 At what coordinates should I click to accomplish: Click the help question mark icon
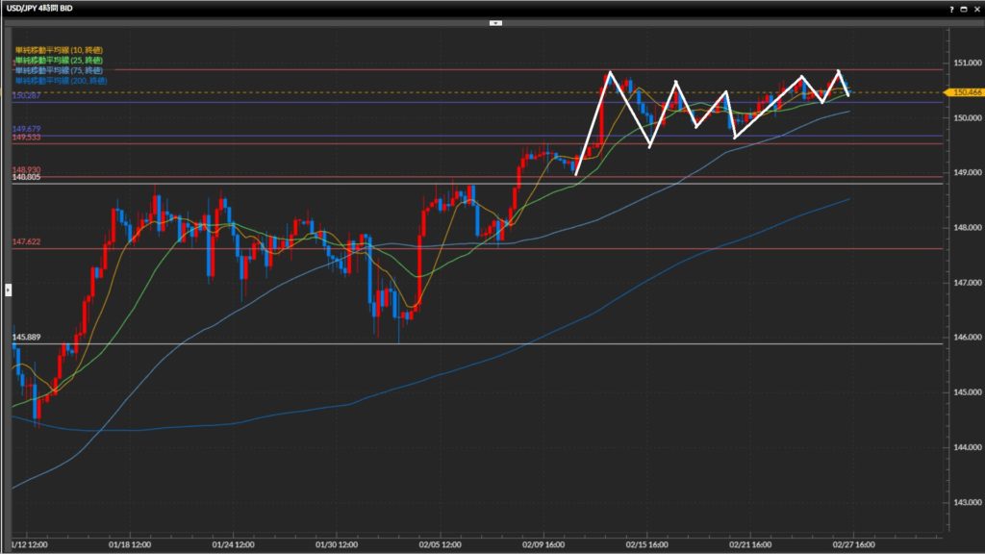pos(951,8)
